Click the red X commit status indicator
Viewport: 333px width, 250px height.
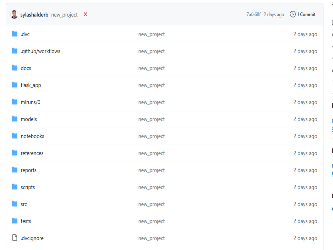[x=86, y=15]
